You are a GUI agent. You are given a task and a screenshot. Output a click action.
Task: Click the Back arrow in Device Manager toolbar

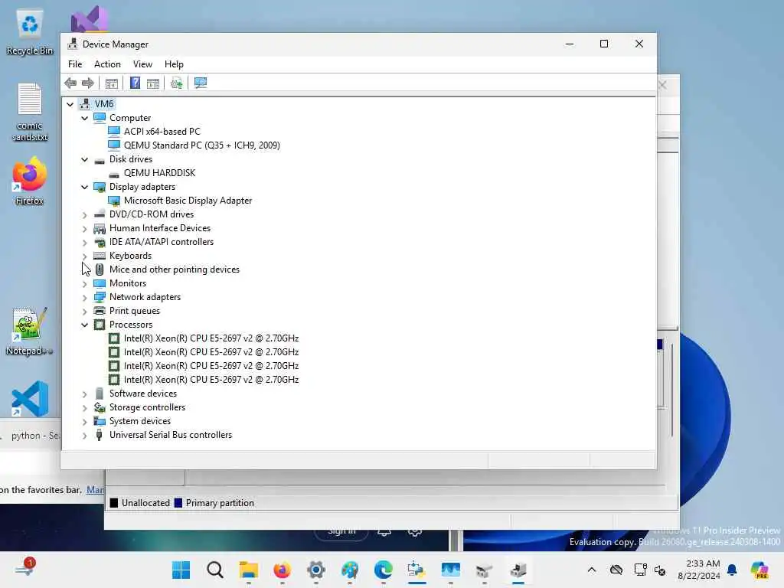[70, 83]
